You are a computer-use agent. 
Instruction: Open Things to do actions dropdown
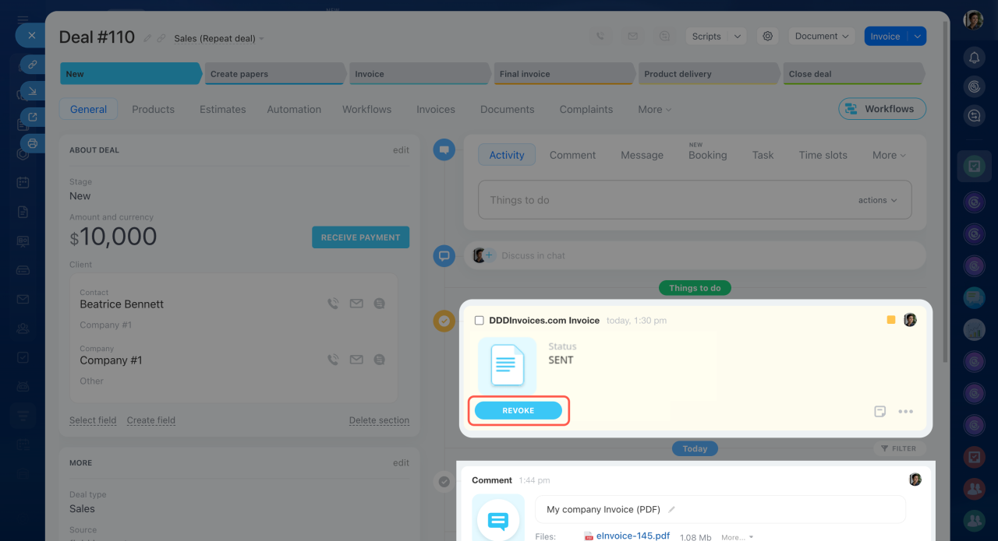pyautogui.click(x=877, y=200)
